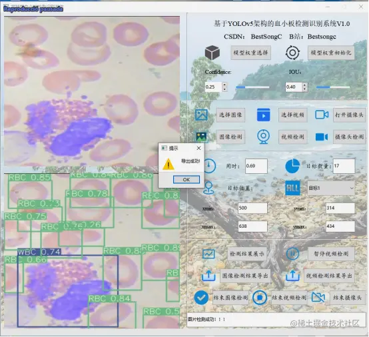Click the location pin icon
Image resolution: width=369 pixels, height=337 pixels.
[x=208, y=188]
